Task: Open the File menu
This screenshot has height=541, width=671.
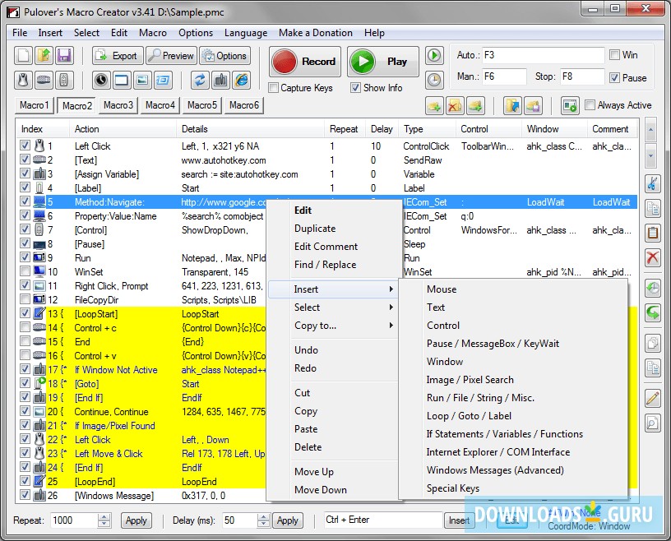Action: [20, 33]
